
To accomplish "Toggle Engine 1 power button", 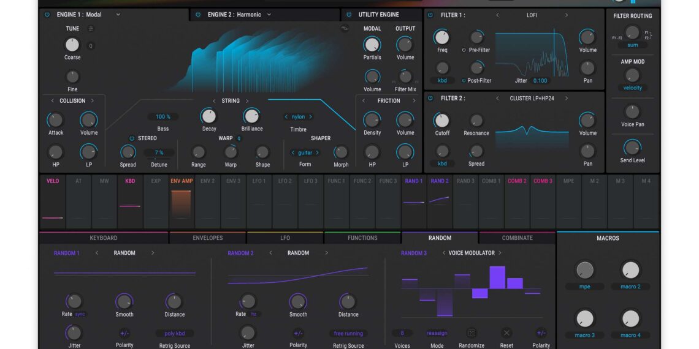I will pos(47,15).
